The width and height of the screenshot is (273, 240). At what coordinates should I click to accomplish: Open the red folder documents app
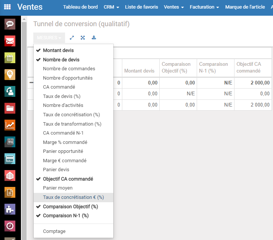click(x=10, y=108)
